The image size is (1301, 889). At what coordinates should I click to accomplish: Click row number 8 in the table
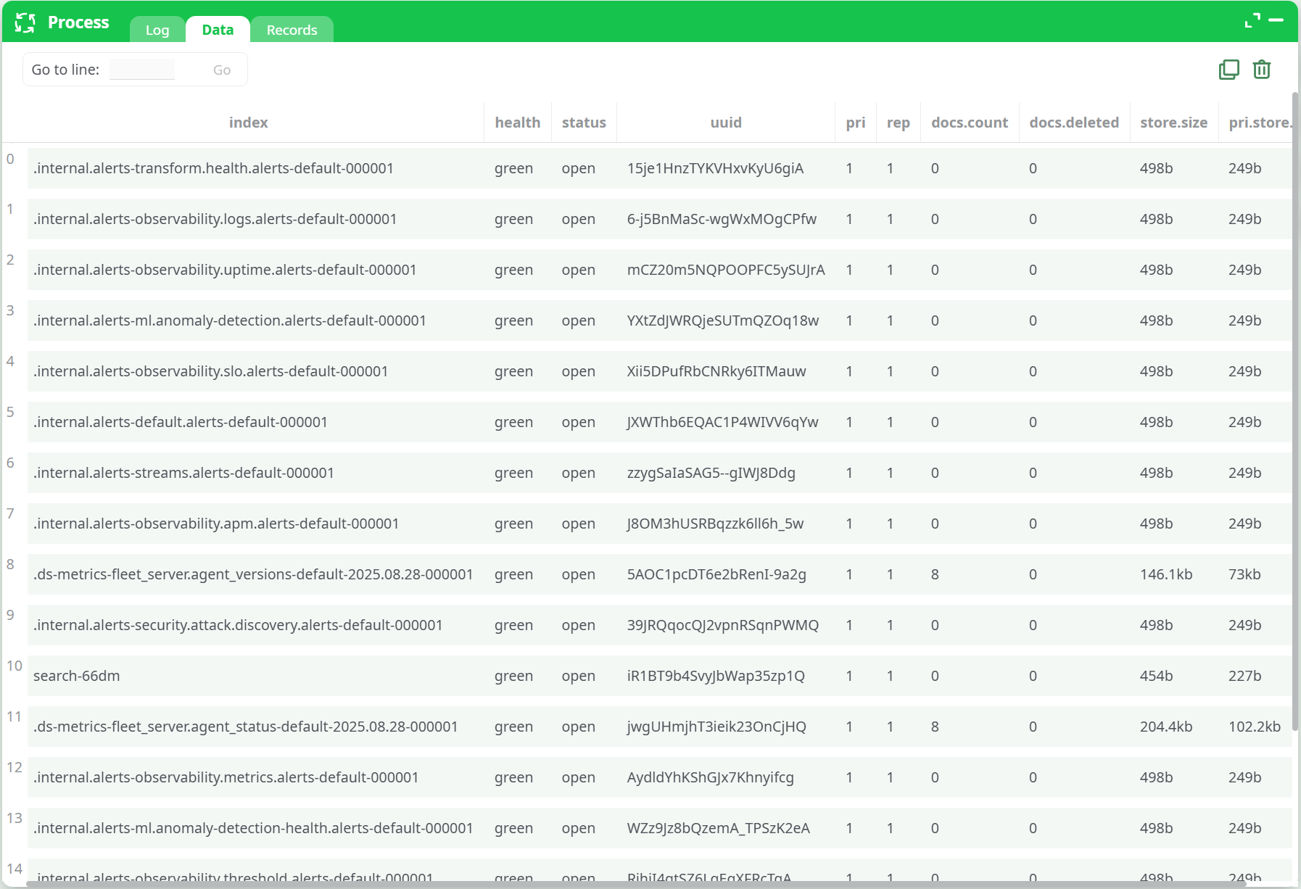tap(12, 566)
